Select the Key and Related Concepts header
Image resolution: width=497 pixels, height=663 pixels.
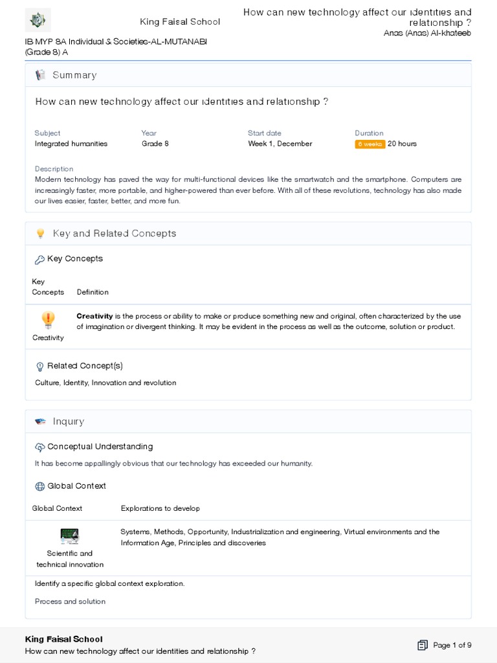(115, 234)
